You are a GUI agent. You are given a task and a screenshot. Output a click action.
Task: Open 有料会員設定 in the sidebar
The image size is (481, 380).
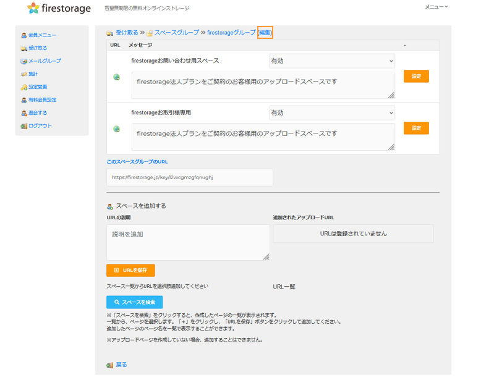point(42,99)
